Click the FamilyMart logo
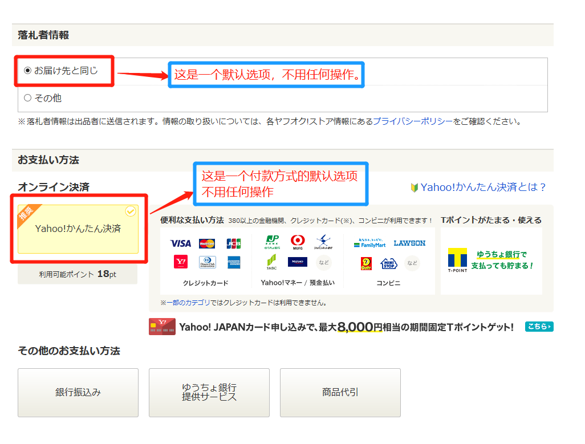This screenshot has width=585, height=444. pyautogui.click(x=369, y=243)
